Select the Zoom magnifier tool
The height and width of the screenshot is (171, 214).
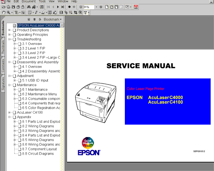point(9,13)
